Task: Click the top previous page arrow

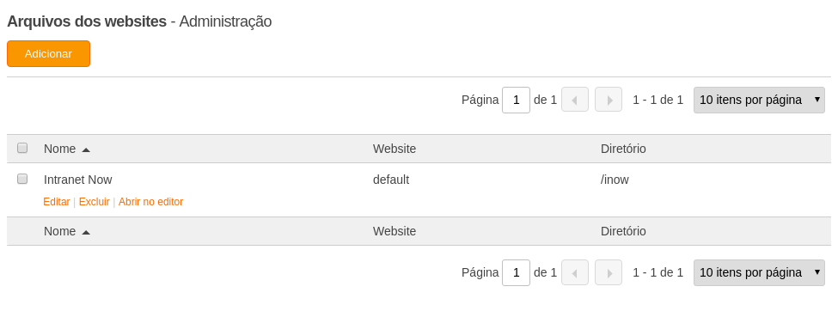Action: (574, 100)
